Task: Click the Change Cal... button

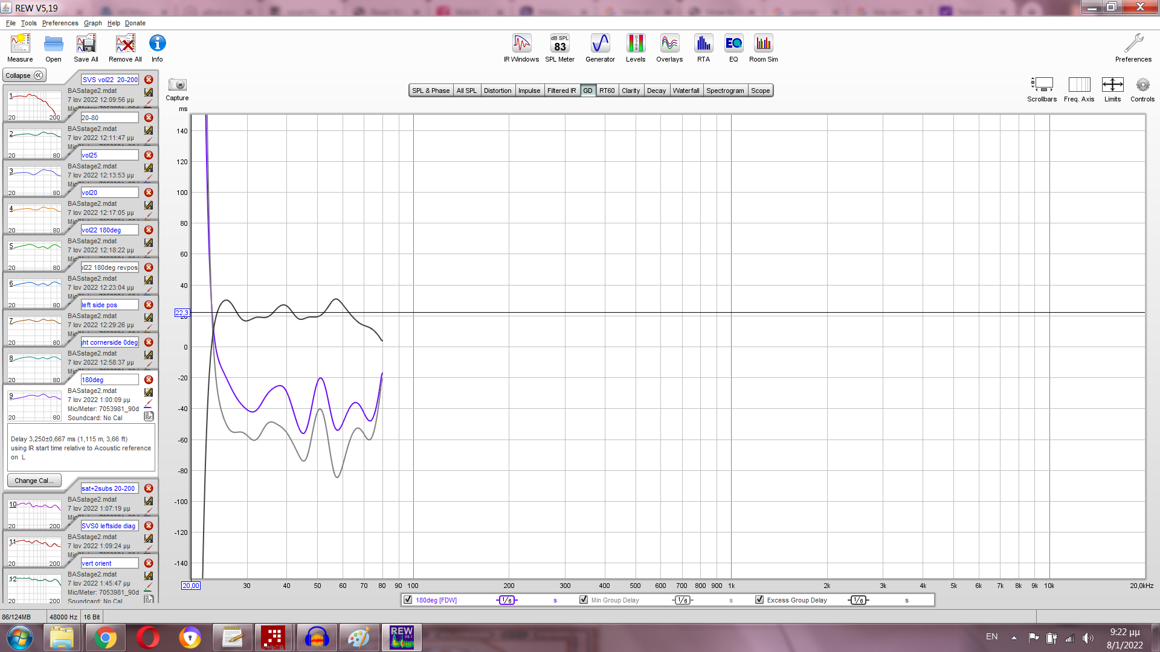Action: (x=34, y=481)
